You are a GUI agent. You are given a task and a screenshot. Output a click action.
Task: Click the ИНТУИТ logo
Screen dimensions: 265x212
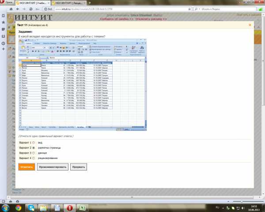coord(30,17)
